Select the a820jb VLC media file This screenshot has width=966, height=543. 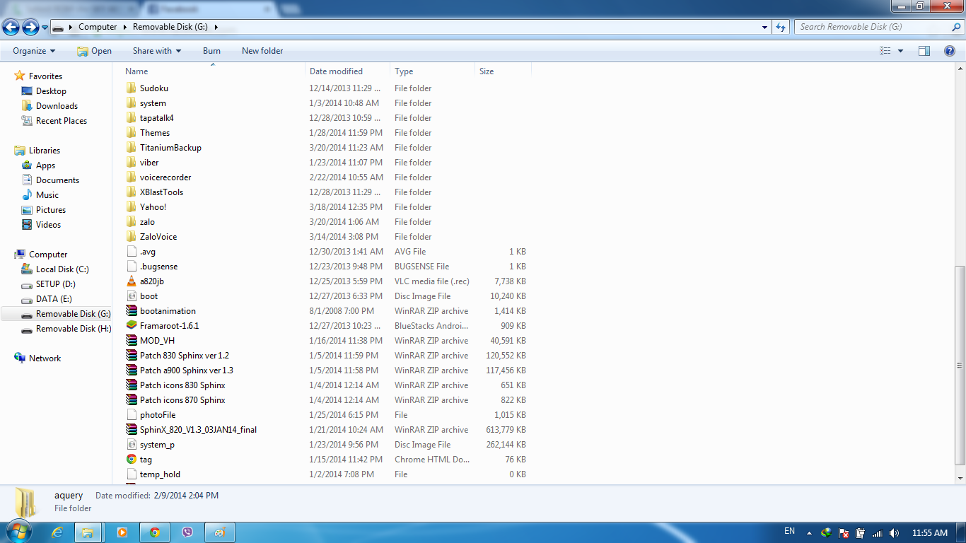pos(151,281)
